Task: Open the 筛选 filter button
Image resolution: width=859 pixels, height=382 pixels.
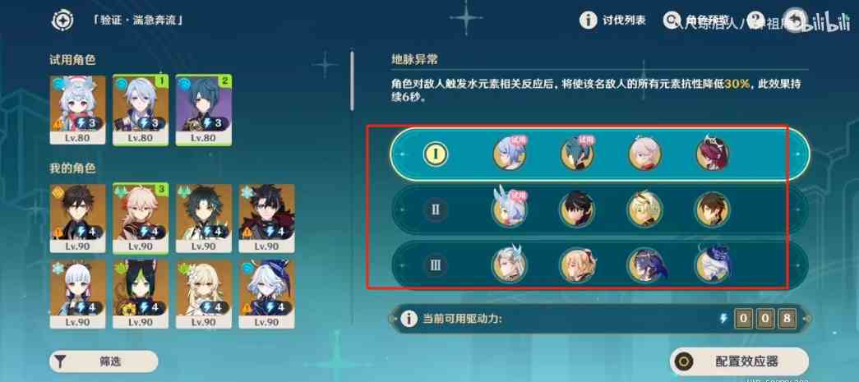Action: click(x=104, y=361)
